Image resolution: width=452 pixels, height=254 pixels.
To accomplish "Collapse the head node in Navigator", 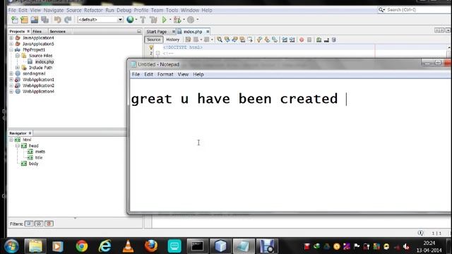I will click(x=18, y=146).
